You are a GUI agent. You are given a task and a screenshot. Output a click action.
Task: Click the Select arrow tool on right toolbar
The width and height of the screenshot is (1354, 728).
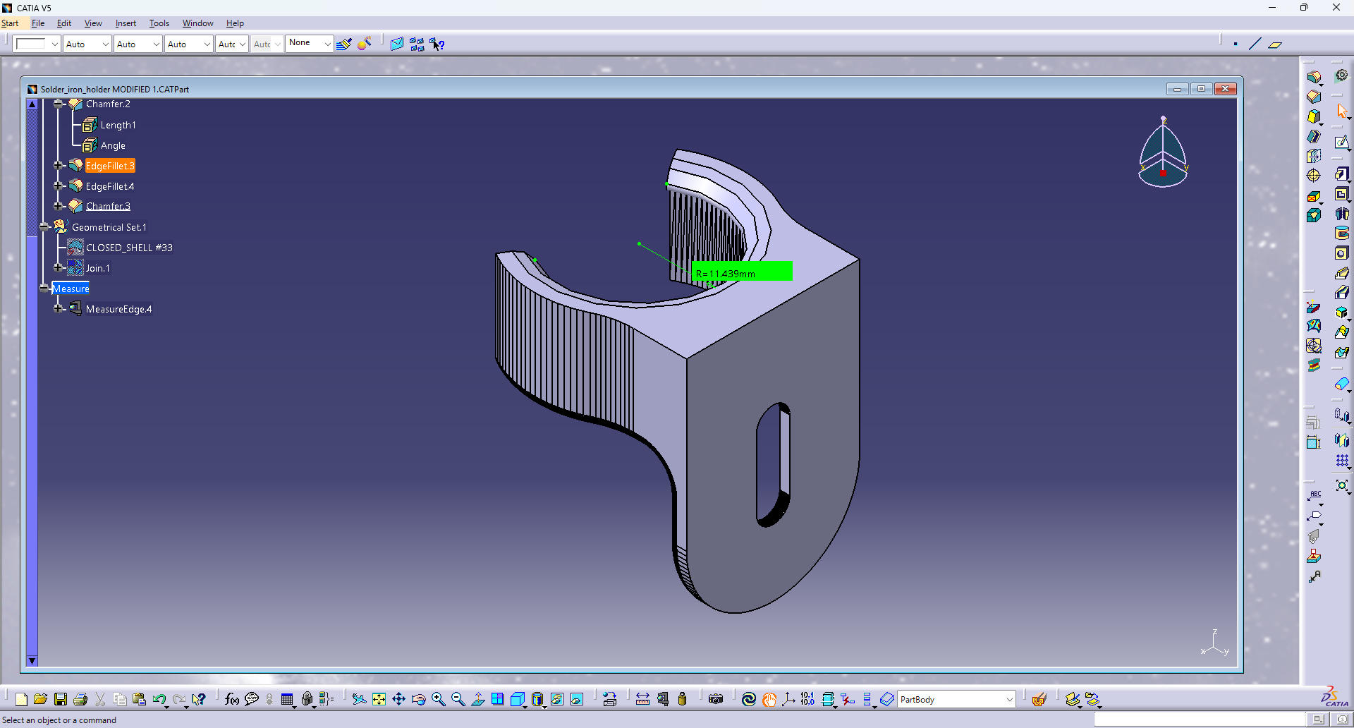pos(1342,111)
